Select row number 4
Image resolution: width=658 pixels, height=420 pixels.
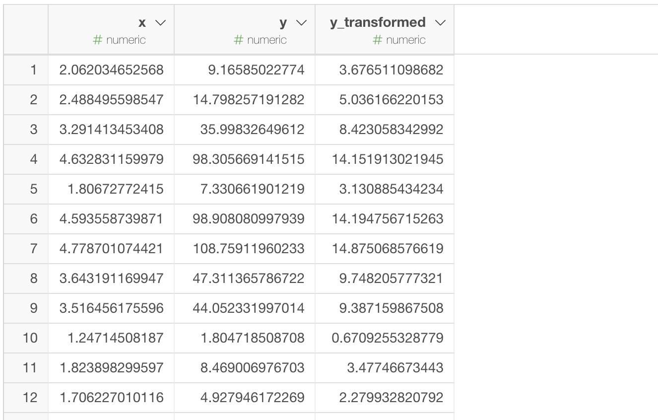click(33, 159)
